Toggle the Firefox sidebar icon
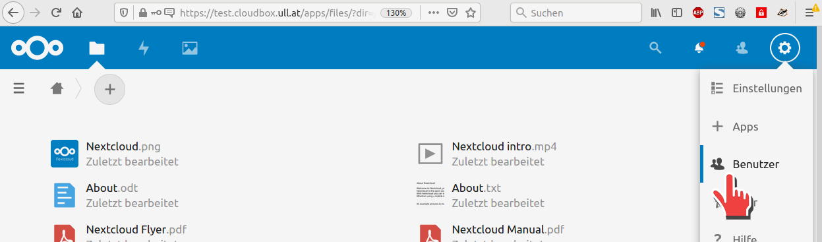Viewport: 822px width, 242px height. click(x=676, y=13)
